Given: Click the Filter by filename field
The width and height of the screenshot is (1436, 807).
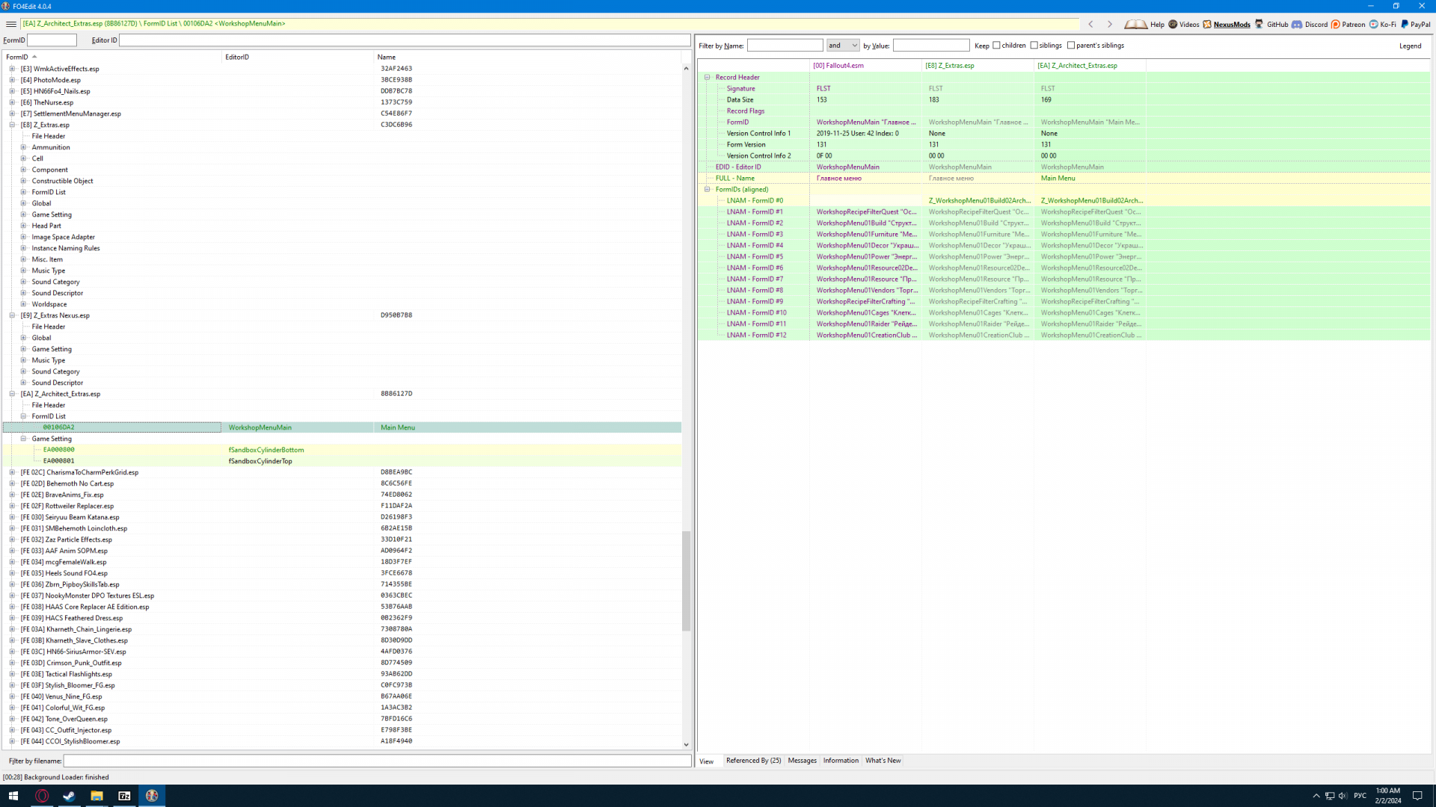Looking at the screenshot, I should pos(377,761).
